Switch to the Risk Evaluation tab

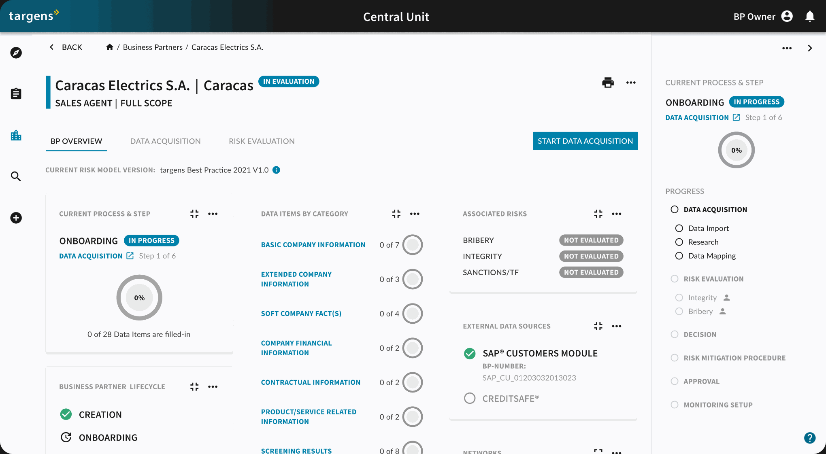262,141
